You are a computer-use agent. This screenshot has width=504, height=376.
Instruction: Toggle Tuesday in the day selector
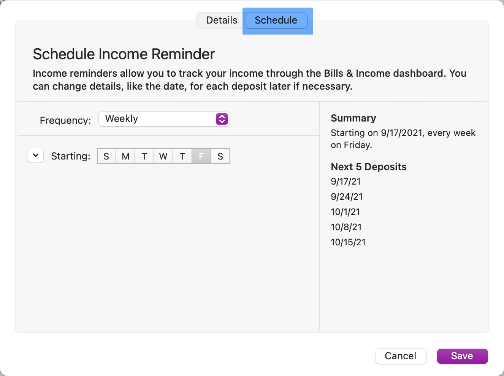coord(144,156)
